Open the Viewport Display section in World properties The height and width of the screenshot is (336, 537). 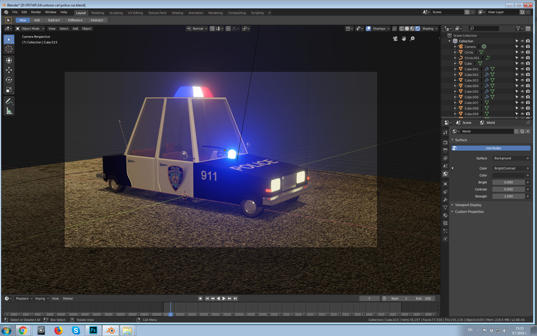pyautogui.click(x=468, y=205)
